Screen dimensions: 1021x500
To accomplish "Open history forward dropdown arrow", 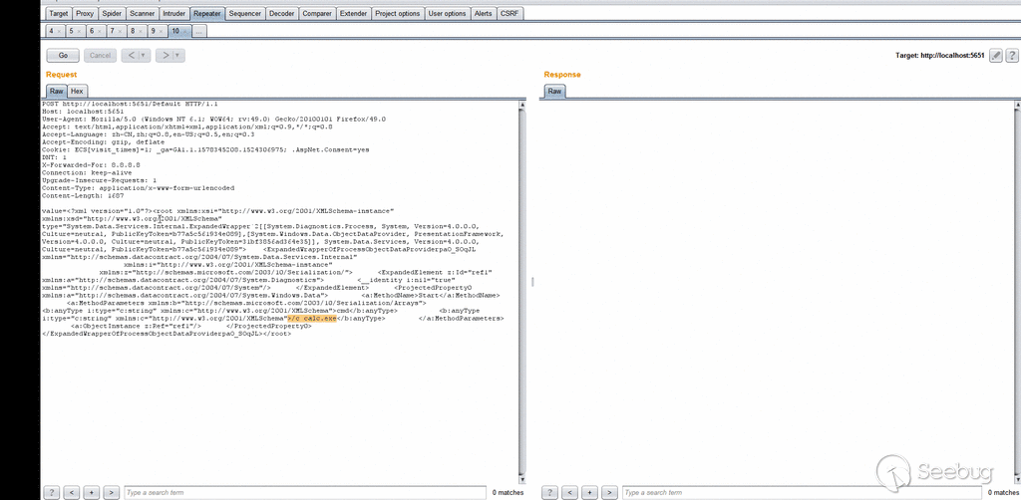I will 175,56.
